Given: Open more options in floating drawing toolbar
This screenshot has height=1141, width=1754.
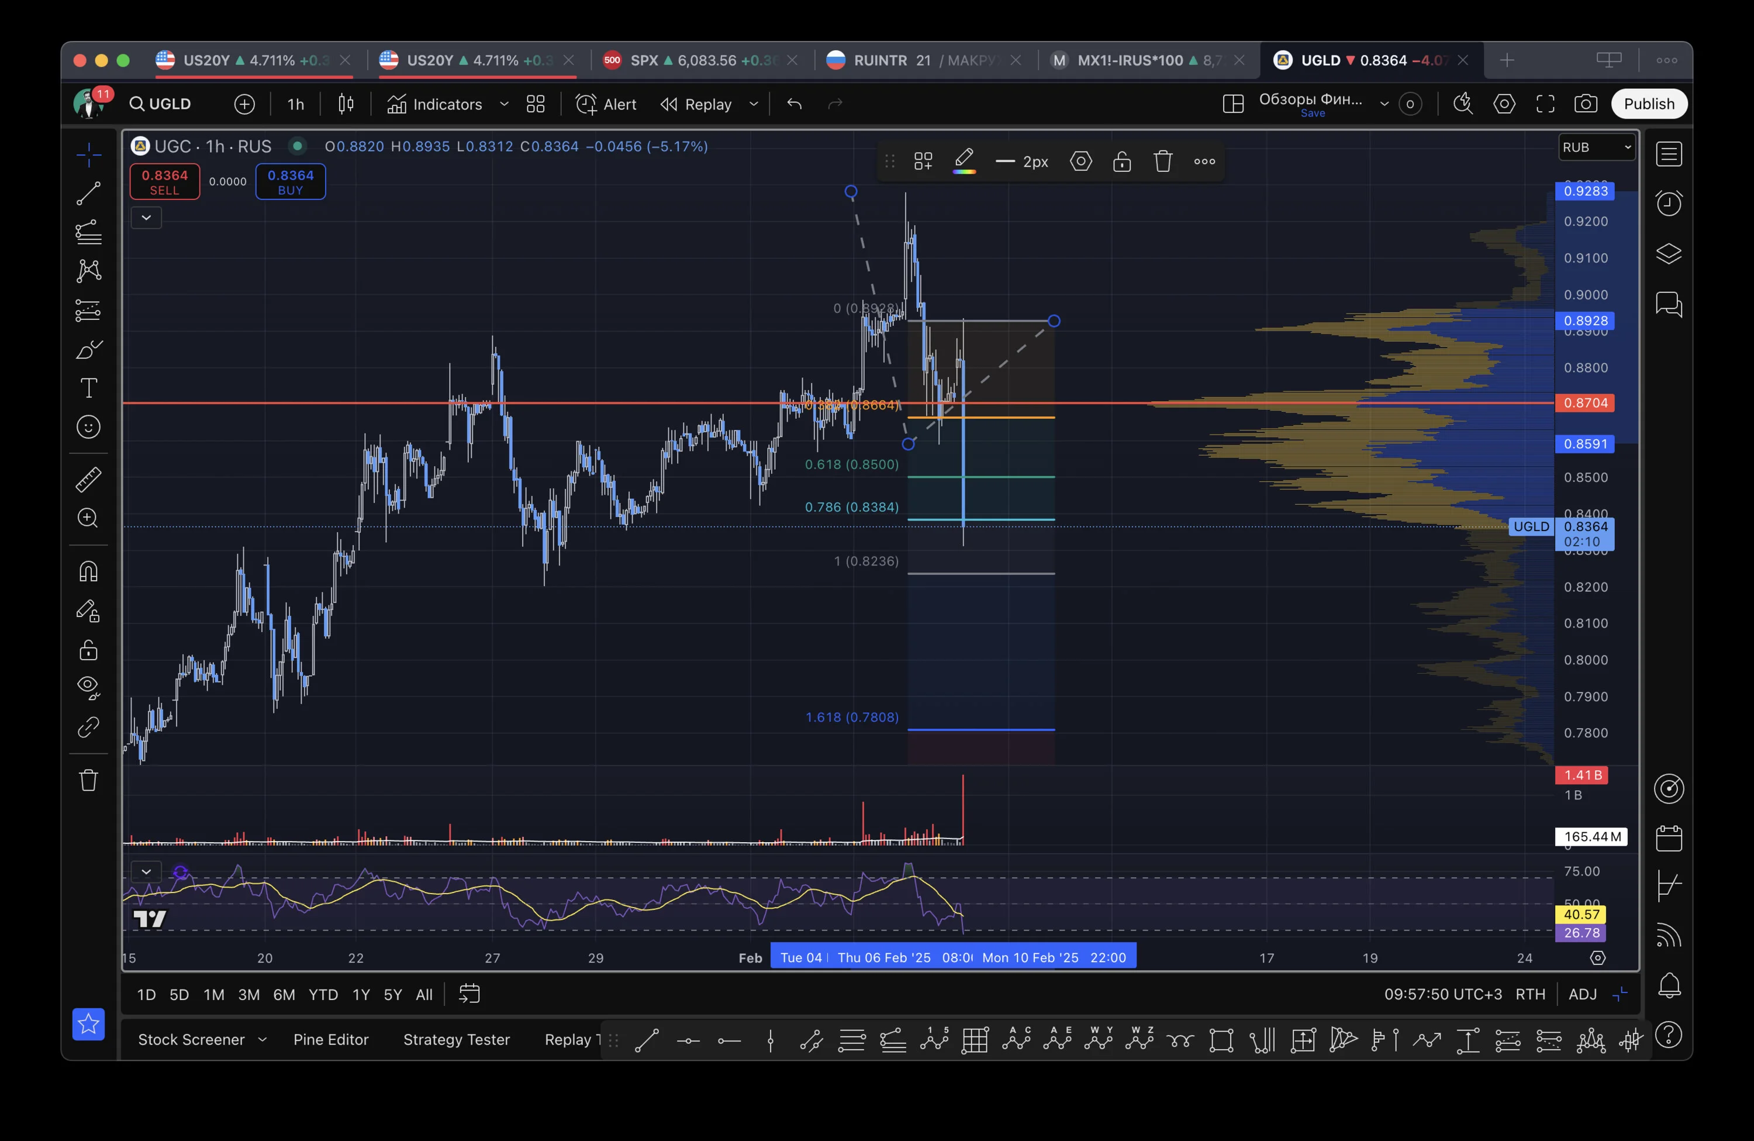Looking at the screenshot, I should point(1204,161).
